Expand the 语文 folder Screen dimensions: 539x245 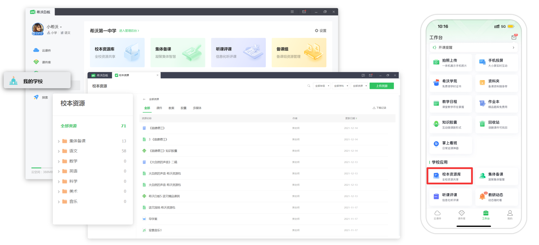[x=59, y=151]
